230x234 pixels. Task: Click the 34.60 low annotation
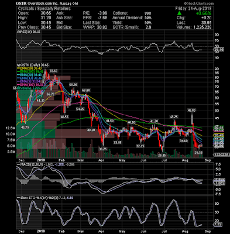pyautogui.click(x=184, y=140)
